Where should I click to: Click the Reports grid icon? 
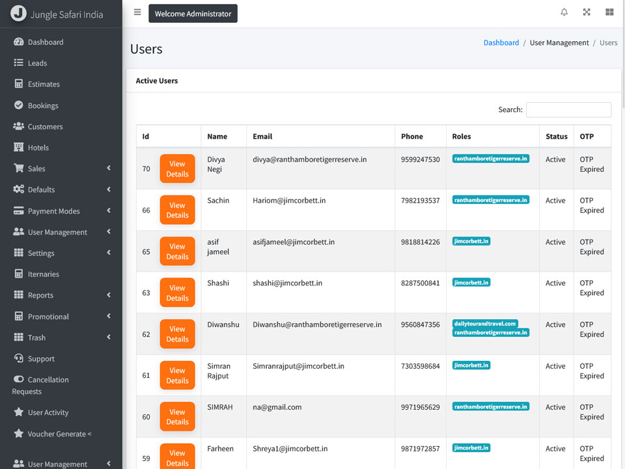coord(18,294)
